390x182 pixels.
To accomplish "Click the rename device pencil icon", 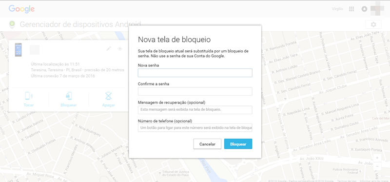I will click(x=108, y=49).
